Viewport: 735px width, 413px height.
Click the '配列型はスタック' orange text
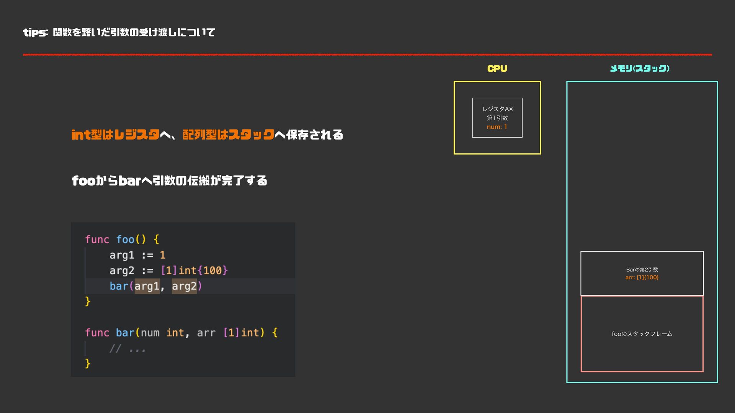click(x=228, y=135)
